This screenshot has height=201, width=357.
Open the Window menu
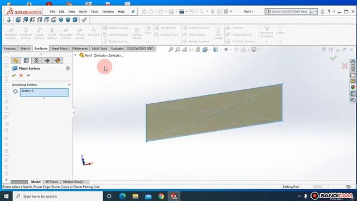tap(108, 12)
